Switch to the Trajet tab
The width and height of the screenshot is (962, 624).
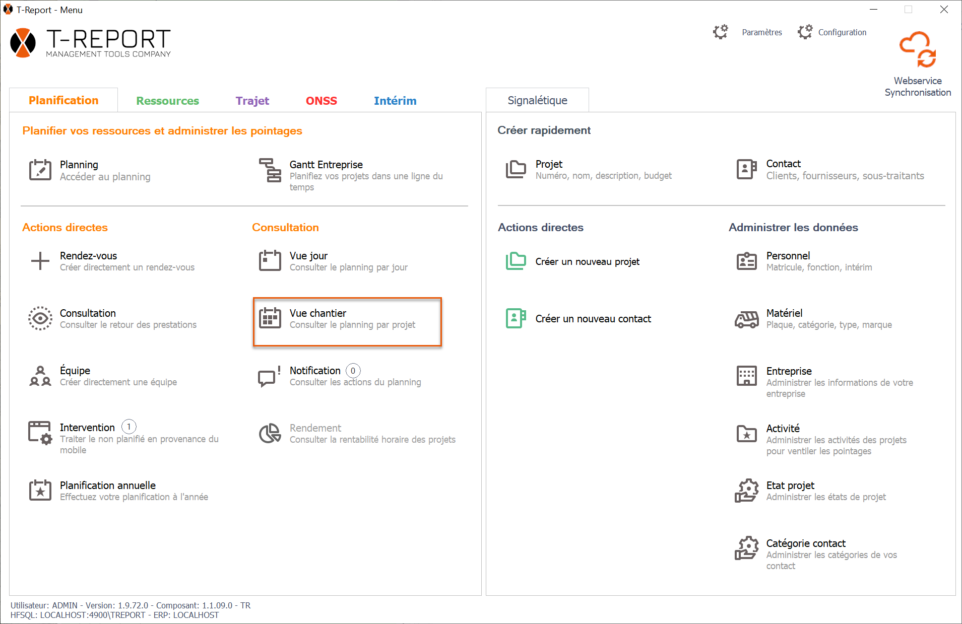[x=252, y=101]
